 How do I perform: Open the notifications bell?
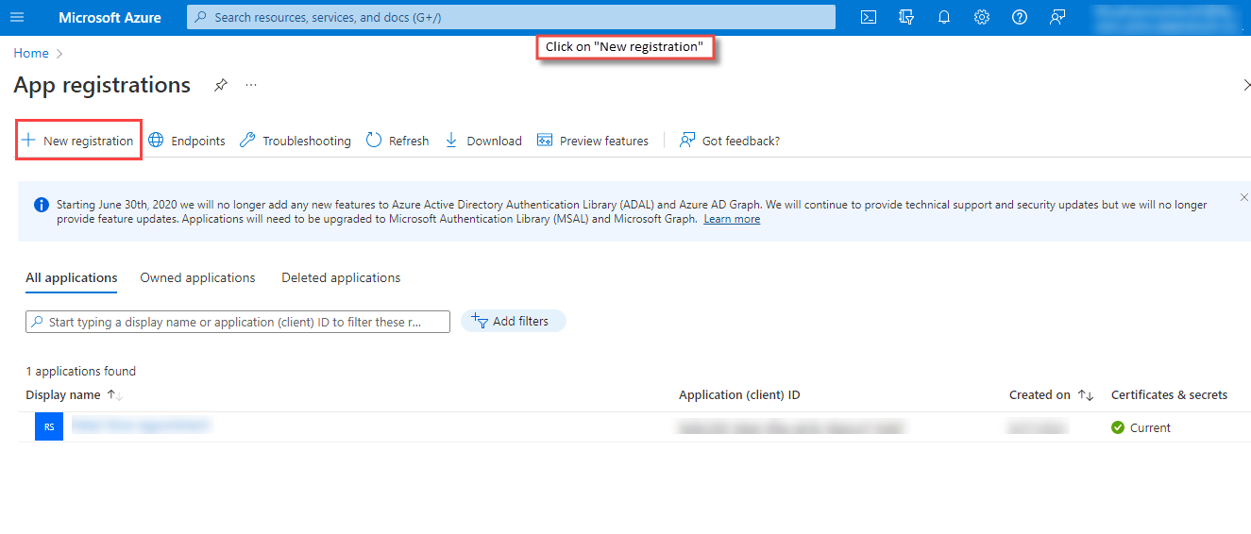pos(944,17)
